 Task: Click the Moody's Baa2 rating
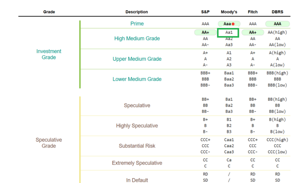pyautogui.click(x=229, y=79)
